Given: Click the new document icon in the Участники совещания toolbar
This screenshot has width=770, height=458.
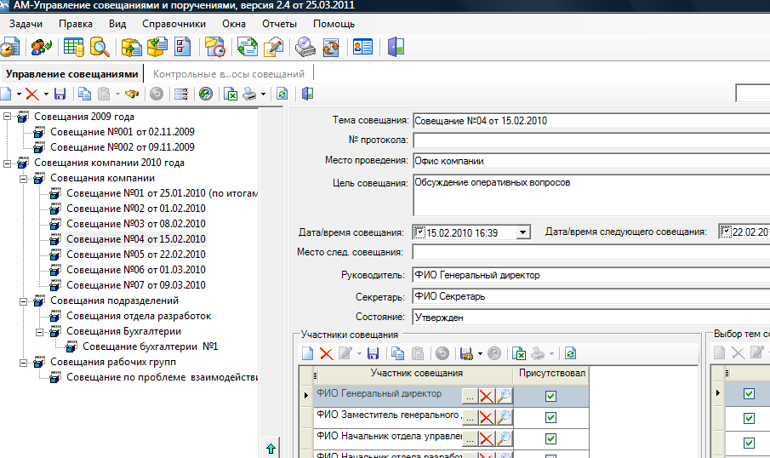Looking at the screenshot, I should pyautogui.click(x=307, y=352).
